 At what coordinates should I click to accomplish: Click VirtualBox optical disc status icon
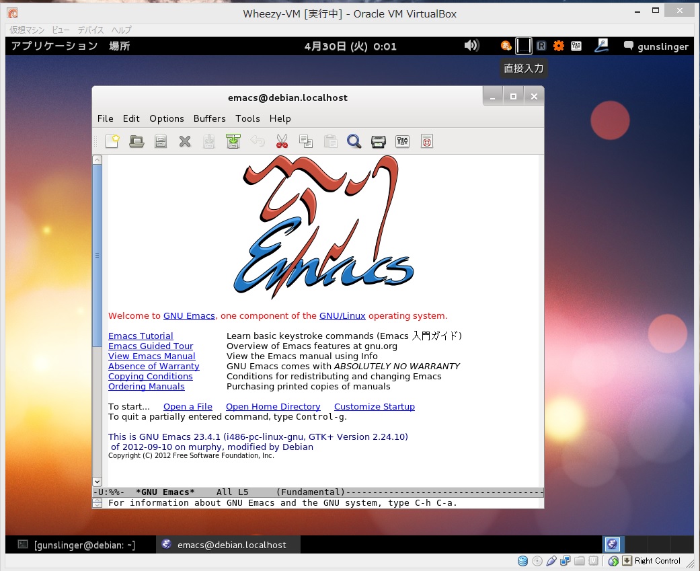point(537,561)
